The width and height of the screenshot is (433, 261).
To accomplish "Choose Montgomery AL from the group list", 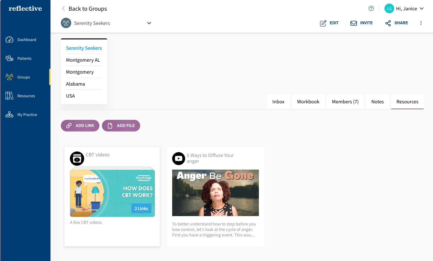I will (x=83, y=60).
